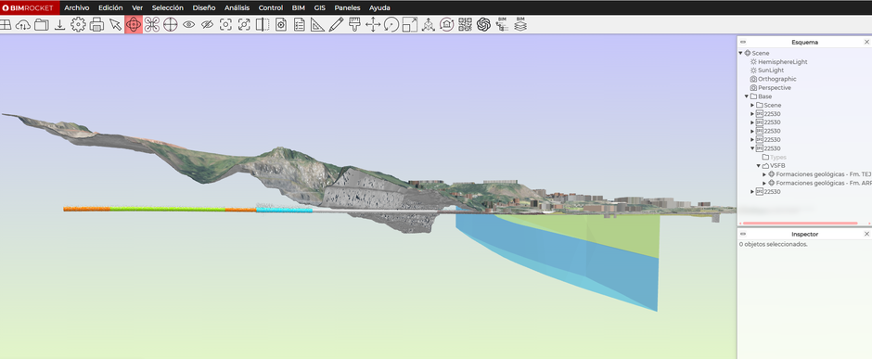Viewport: 872px width, 359px height.
Task: Activate the drone fly tool
Action: (152, 24)
